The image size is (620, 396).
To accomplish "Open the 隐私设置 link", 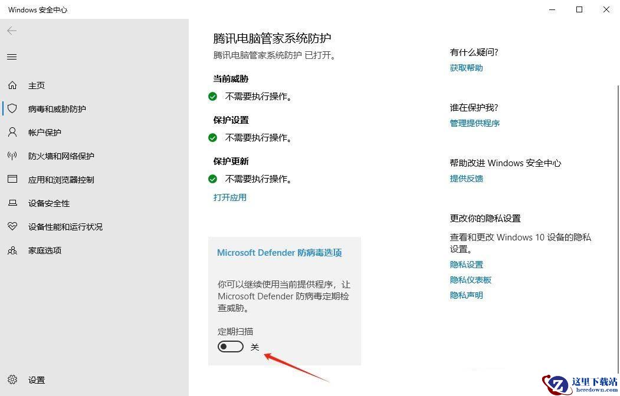I will pos(466,265).
